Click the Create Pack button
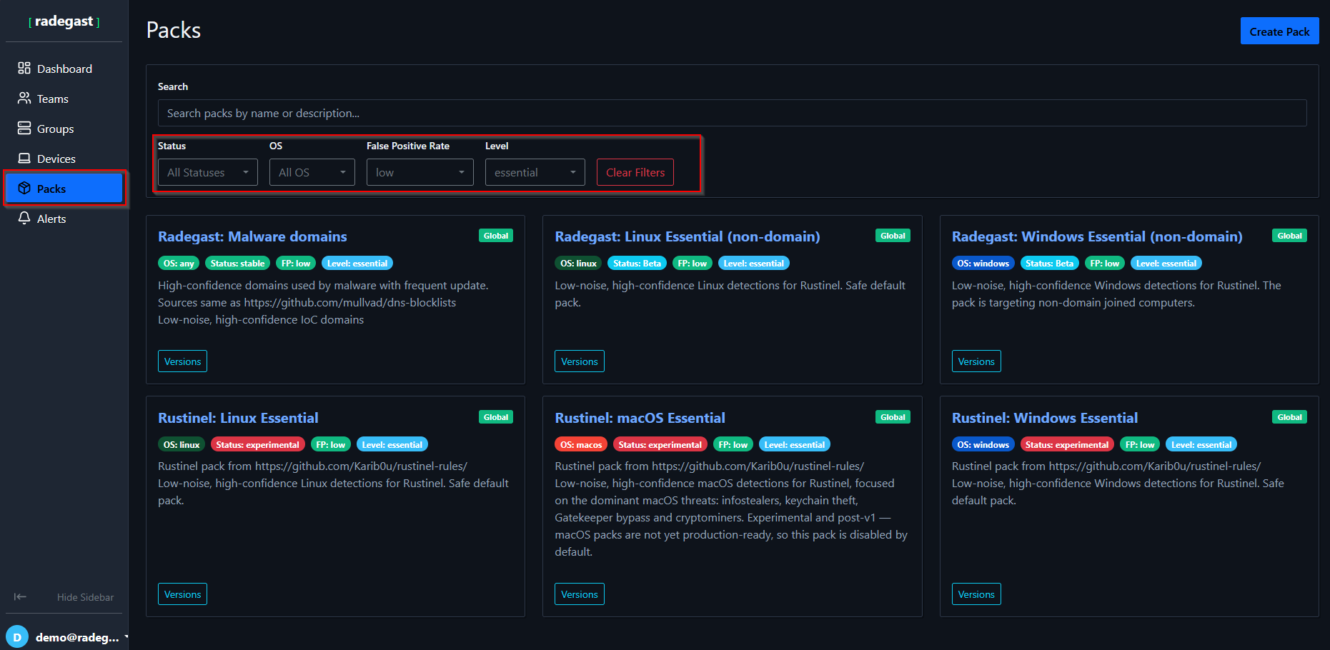Viewport: 1330px width, 650px height. (x=1279, y=31)
